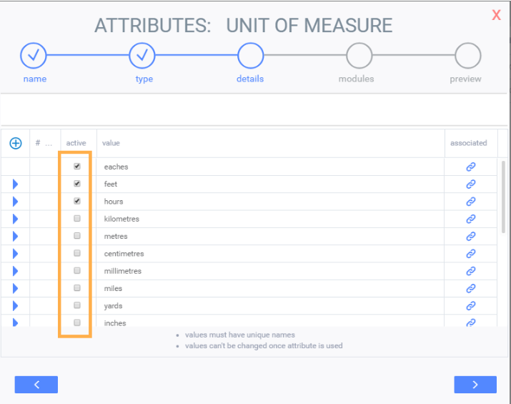Open associated link icon for miles
This screenshot has height=404, width=511.
(x=471, y=288)
